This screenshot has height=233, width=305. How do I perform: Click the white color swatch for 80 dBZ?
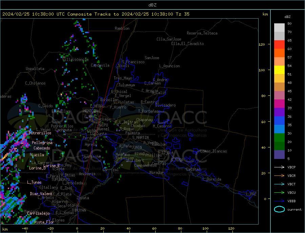click(x=279, y=28)
